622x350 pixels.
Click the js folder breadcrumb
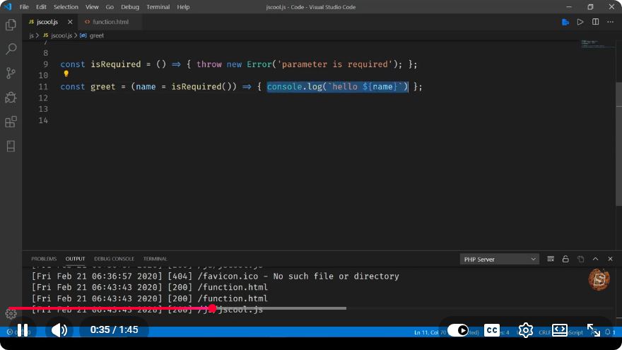tap(31, 35)
